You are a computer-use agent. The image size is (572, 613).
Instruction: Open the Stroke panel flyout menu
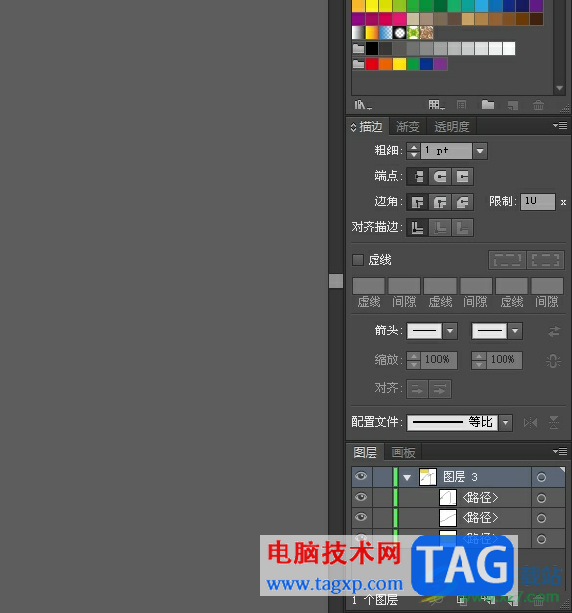click(560, 125)
